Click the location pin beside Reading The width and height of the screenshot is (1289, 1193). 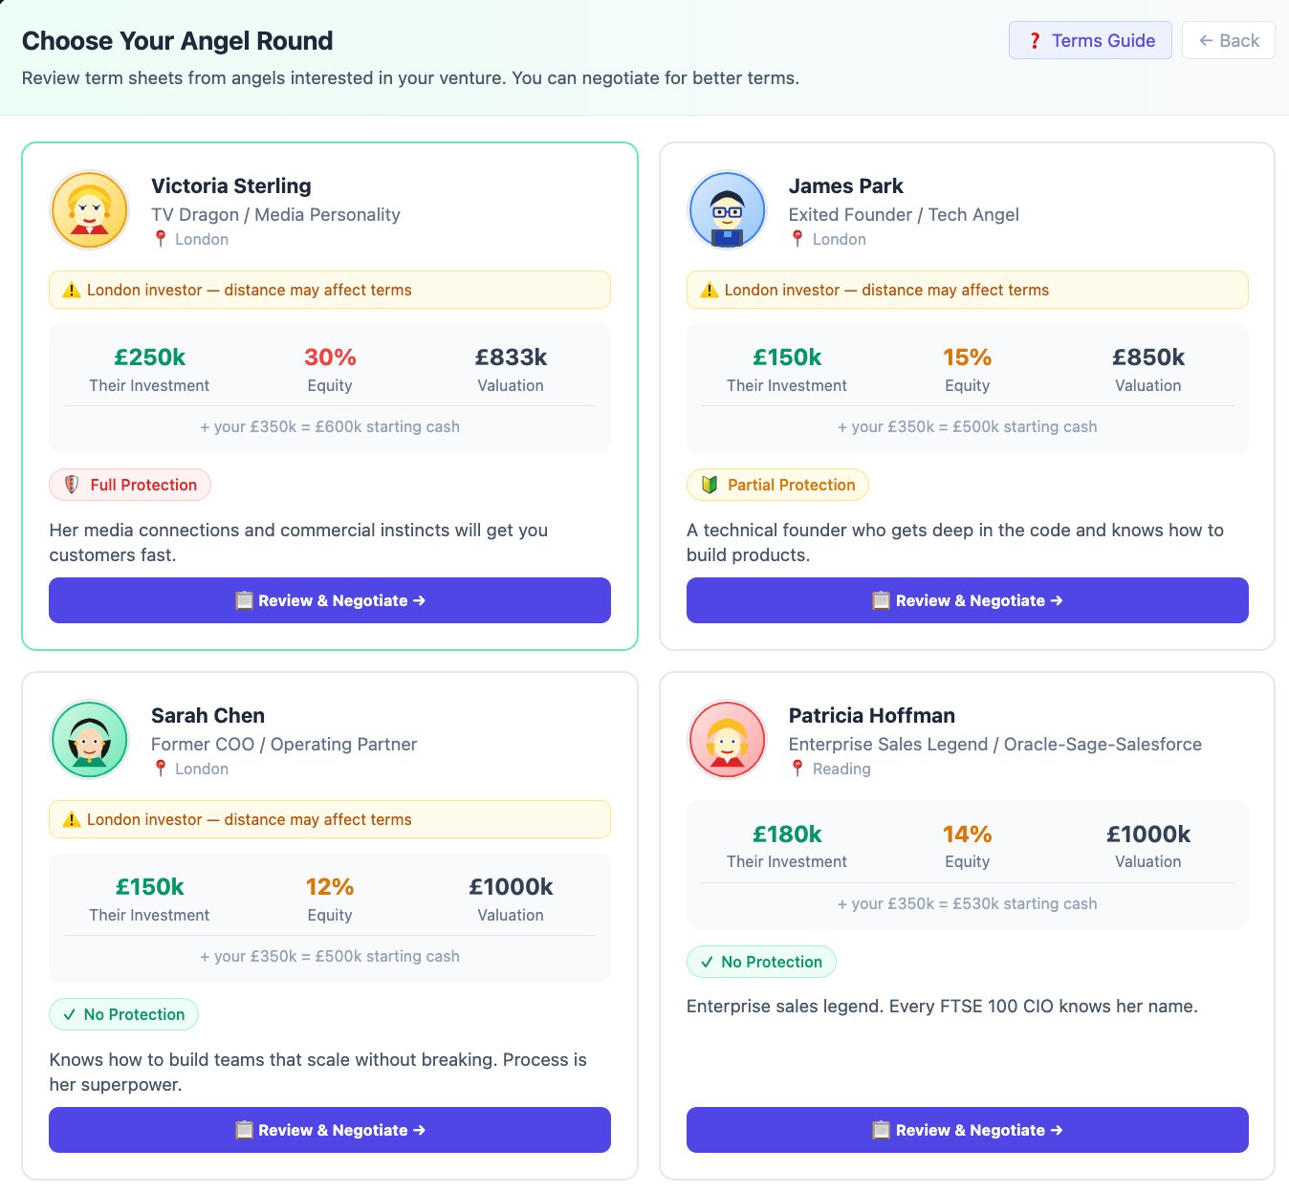coord(797,768)
